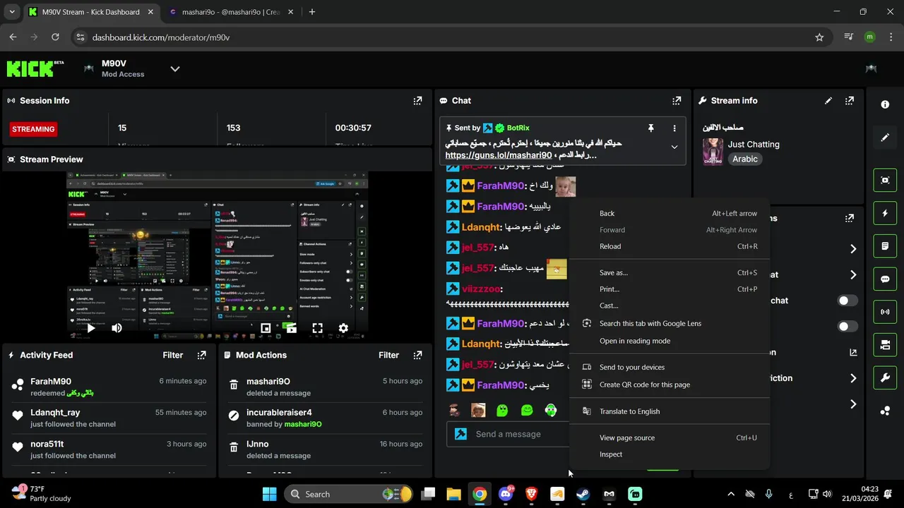Play the stream preview video

[x=90, y=328]
